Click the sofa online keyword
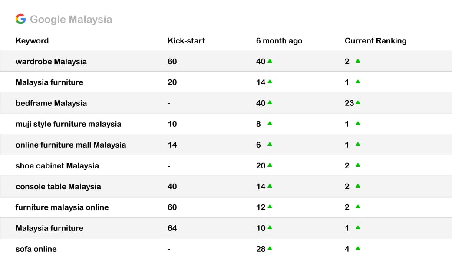Image resolution: width=452 pixels, height=270 pixels. (36, 249)
